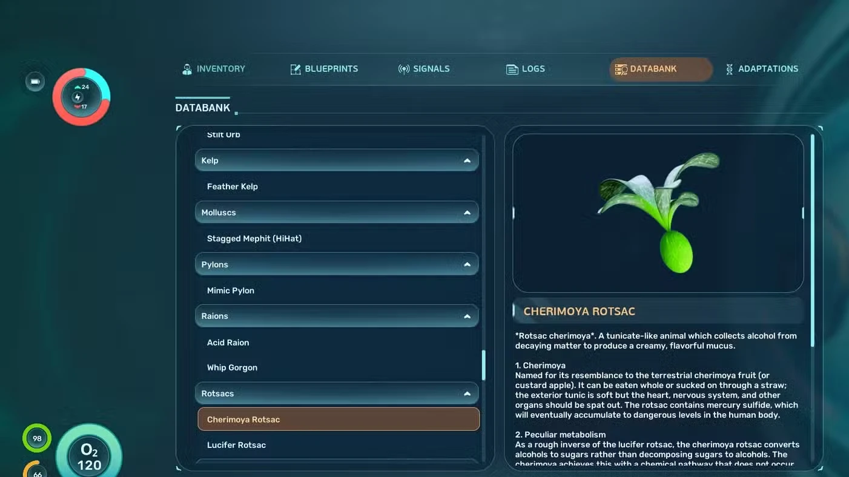Click the model preview right arrow handle
The height and width of the screenshot is (477, 849).
(803, 213)
